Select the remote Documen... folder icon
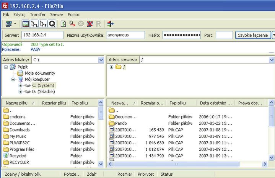The height and width of the screenshot is (178, 275). [x=112, y=117]
